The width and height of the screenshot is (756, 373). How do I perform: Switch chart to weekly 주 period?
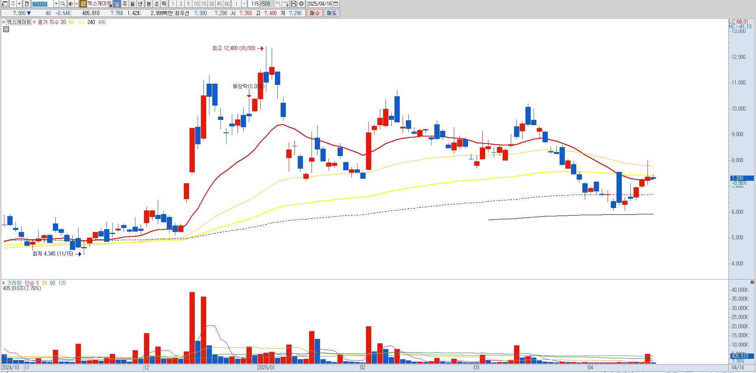coord(124,4)
